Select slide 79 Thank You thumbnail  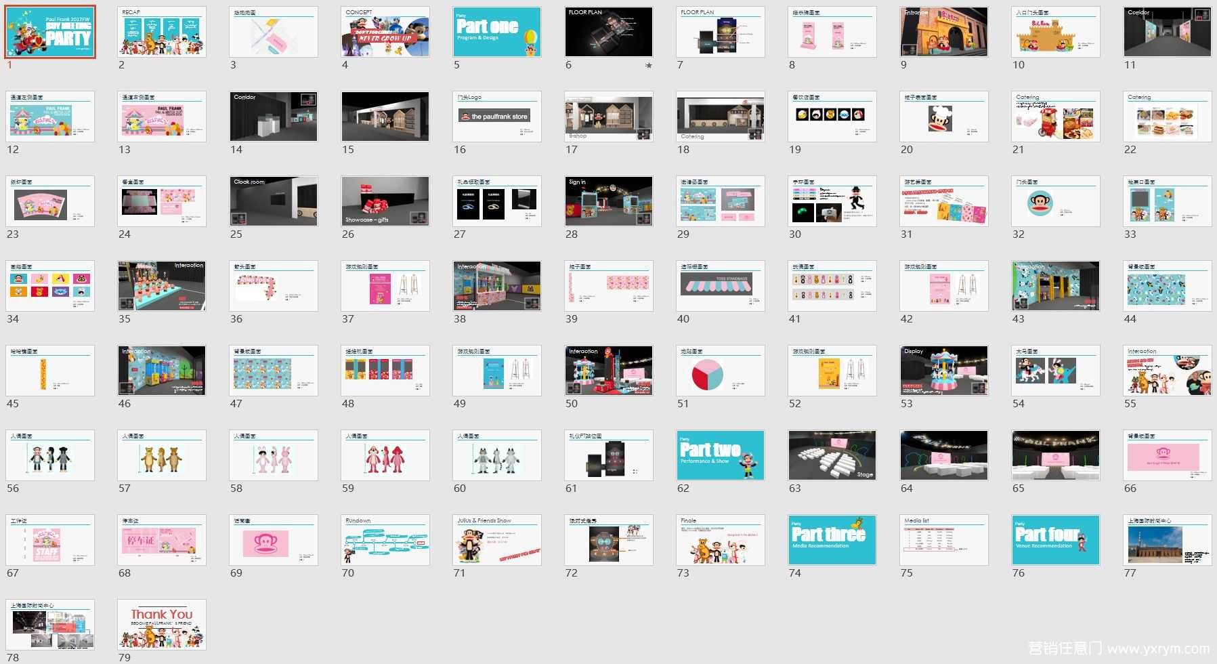click(162, 625)
